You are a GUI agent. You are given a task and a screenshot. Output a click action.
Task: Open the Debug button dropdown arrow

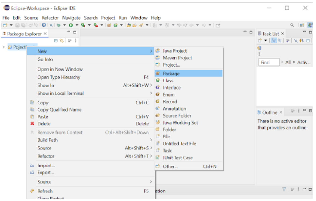pyautogui.click(x=65, y=25)
